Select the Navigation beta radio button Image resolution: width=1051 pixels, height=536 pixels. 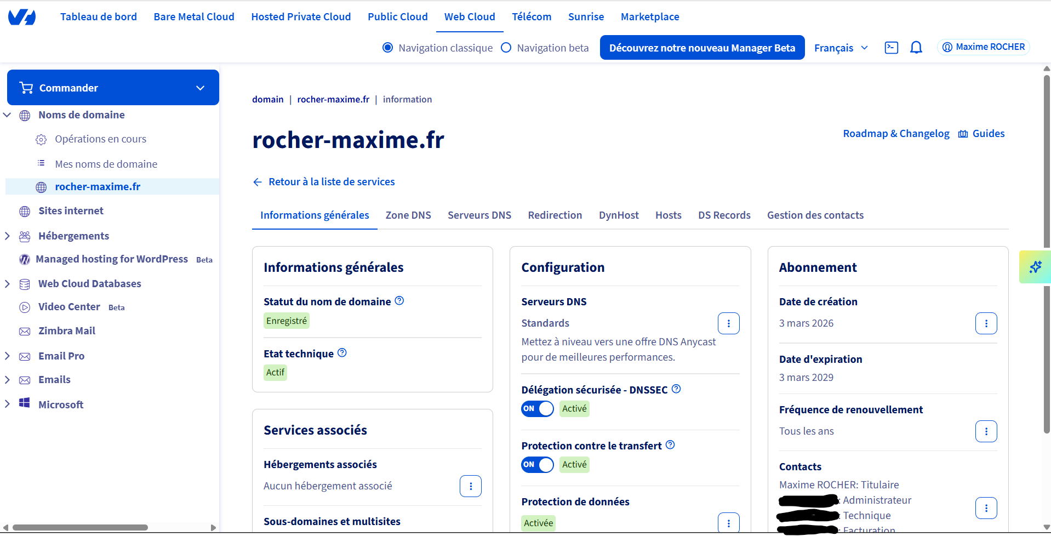[x=506, y=48]
